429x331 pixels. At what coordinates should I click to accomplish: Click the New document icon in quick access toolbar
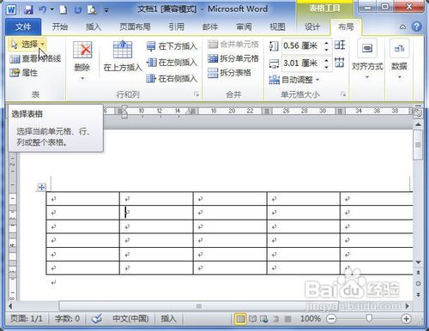click(63, 10)
